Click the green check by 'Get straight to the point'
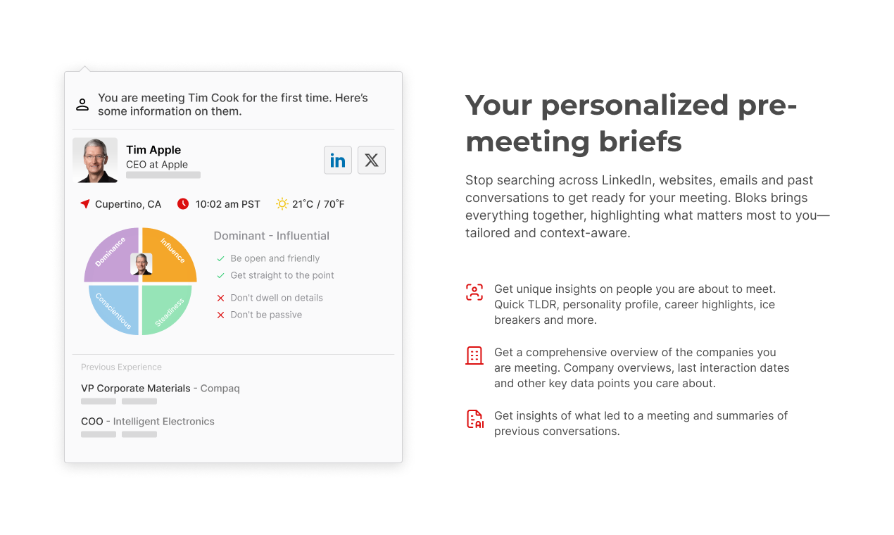The image size is (894, 535). tap(220, 276)
